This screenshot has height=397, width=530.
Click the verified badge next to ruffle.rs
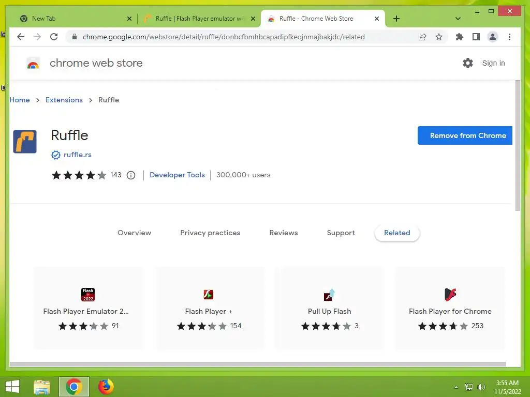[56, 155]
